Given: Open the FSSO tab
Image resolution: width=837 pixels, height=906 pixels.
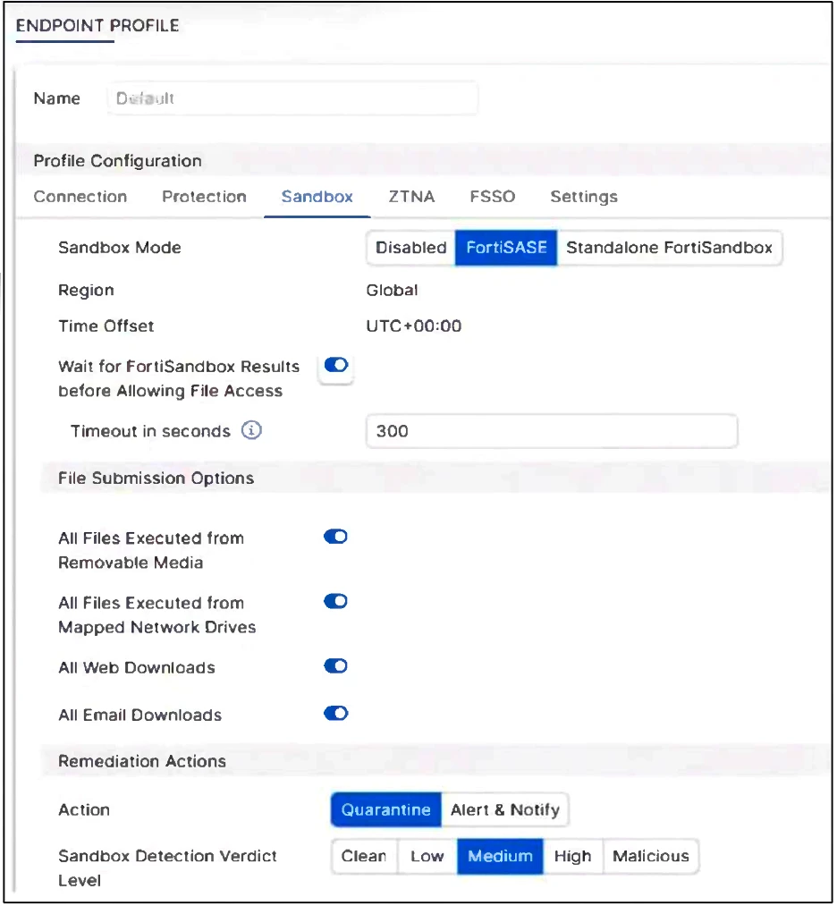Looking at the screenshot, I should (x=492, y=197).
